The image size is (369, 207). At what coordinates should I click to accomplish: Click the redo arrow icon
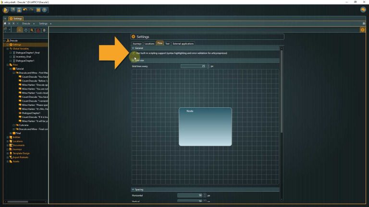[31, 10]
